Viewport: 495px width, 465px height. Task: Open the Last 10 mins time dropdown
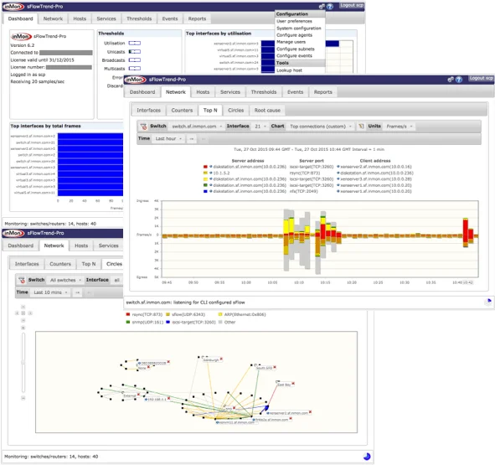(x=50, y=292)
